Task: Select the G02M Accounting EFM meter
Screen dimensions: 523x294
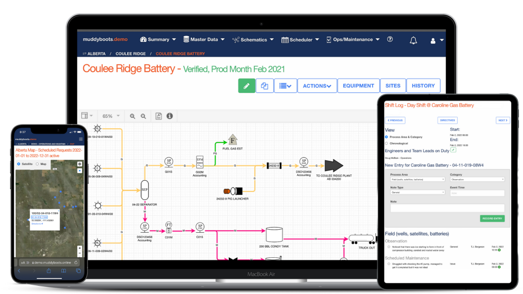Action: 200,162
